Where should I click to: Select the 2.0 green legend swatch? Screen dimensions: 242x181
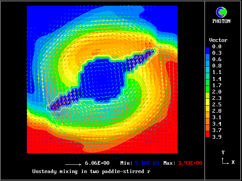(207, 91)
